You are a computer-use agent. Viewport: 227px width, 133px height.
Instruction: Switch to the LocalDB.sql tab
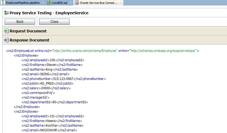click(x=59, y=3)
